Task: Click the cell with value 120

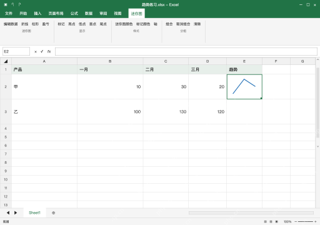Action: [207, 112]
